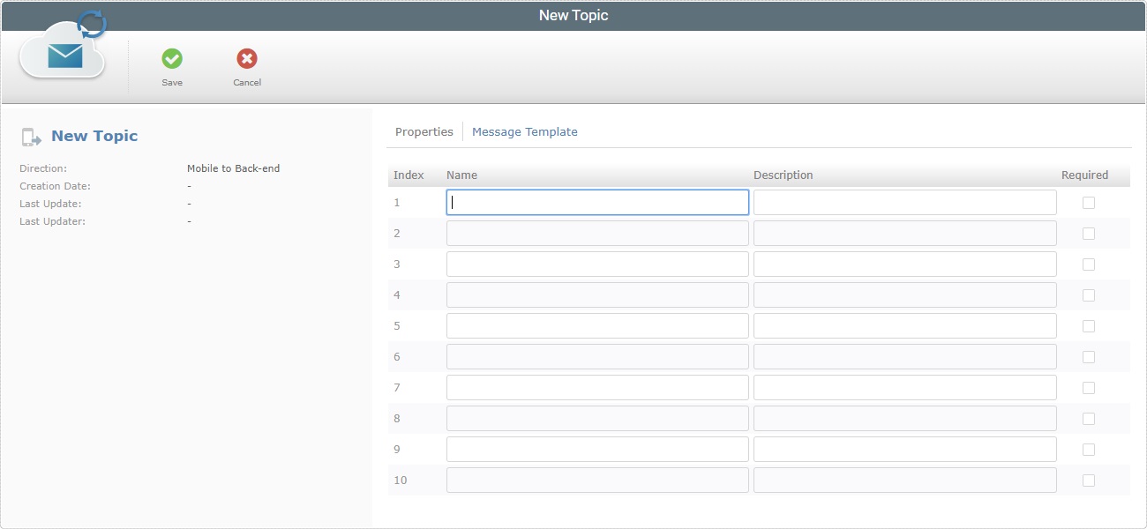Check Required for row 5
This screenshot has height=529, width=1147.
pyautogui.click(x=1088, y=325)
